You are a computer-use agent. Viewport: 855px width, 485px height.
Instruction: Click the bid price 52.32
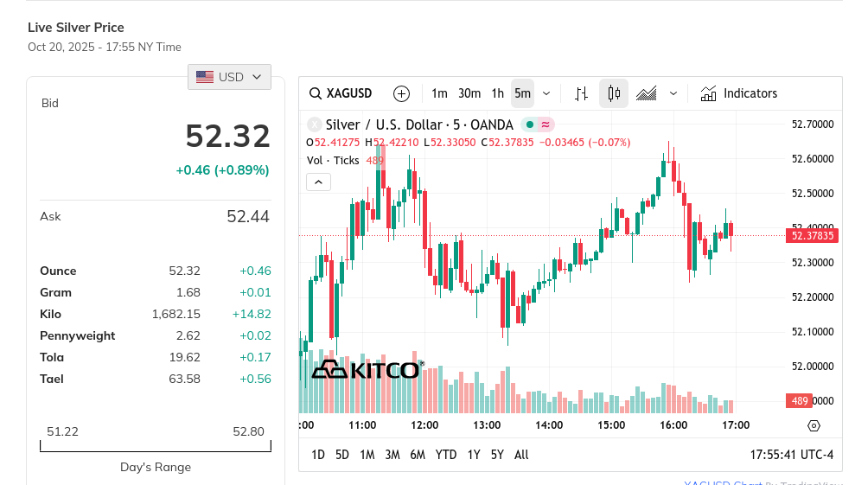(228, 136)
